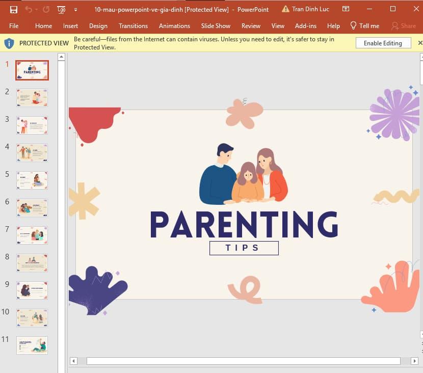
Task: Click the Enable Editing button
Action: coord(383,43)
